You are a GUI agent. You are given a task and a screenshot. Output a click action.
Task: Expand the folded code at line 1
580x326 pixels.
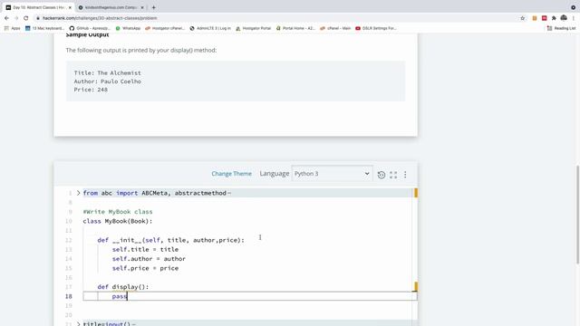[x=79, y=193]
